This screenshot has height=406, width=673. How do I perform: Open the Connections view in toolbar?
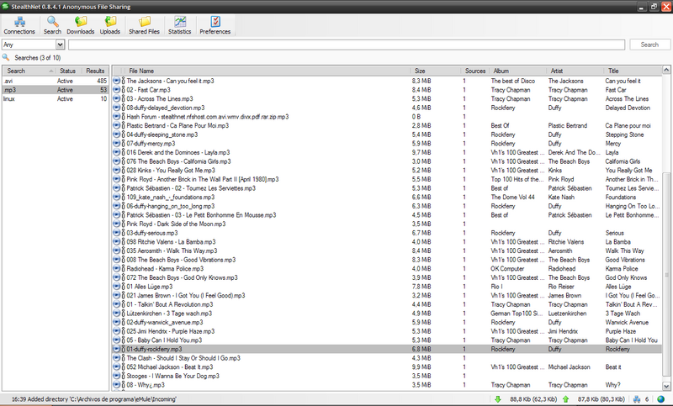(19, 24)
